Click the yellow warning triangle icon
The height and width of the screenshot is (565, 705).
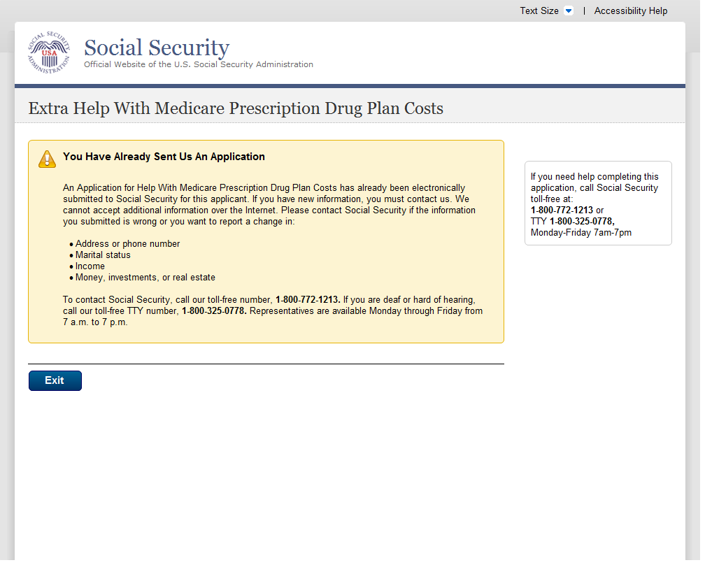point(47,159)
